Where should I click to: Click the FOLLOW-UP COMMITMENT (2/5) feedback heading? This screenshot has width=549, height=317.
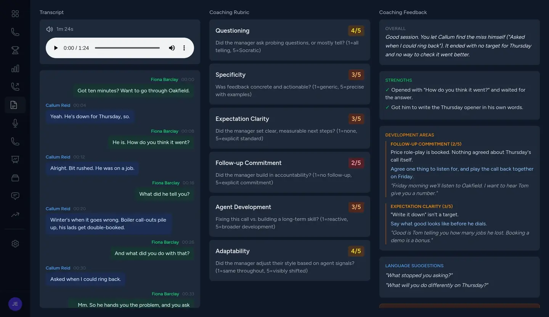click(x=426, y=144)
